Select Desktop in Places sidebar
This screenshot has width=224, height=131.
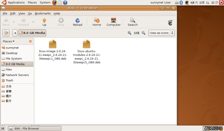(17, 53)
